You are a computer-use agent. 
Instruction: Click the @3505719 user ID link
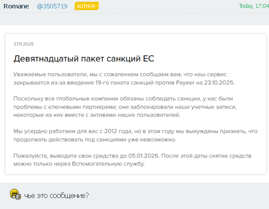52,6
